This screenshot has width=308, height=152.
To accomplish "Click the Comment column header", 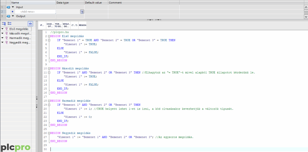I will coord(143,3).
